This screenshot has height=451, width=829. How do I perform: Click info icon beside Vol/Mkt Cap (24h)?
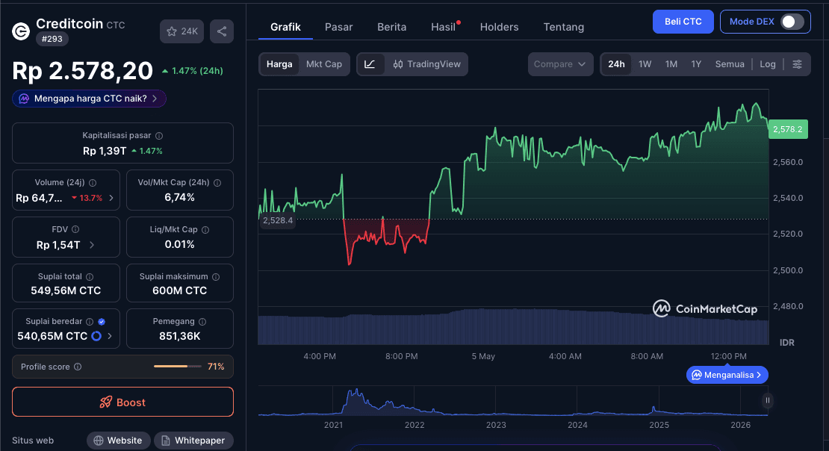(217, 183)
